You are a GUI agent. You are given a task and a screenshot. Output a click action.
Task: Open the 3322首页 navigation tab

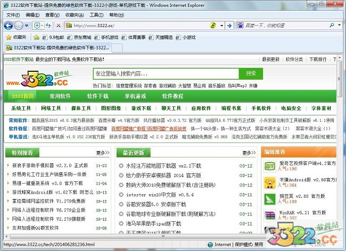[x=22, y=96]
